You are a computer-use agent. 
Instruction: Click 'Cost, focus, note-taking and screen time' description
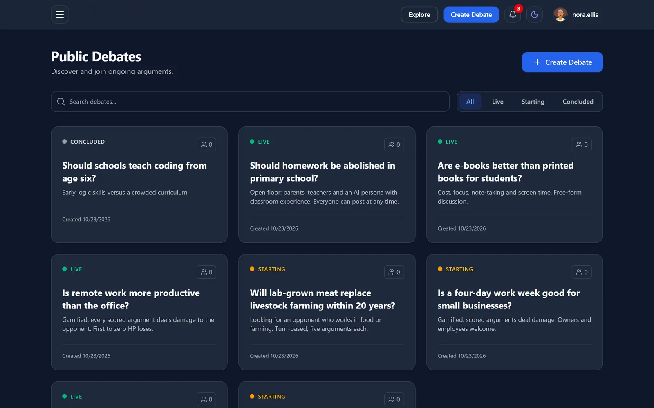click(509, 197)
